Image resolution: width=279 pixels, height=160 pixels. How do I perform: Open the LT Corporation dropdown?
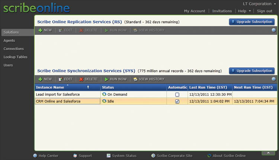(x=259, y=4)
